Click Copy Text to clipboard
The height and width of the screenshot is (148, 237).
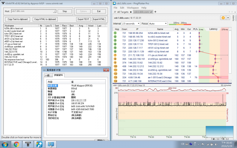click(17, 19)
